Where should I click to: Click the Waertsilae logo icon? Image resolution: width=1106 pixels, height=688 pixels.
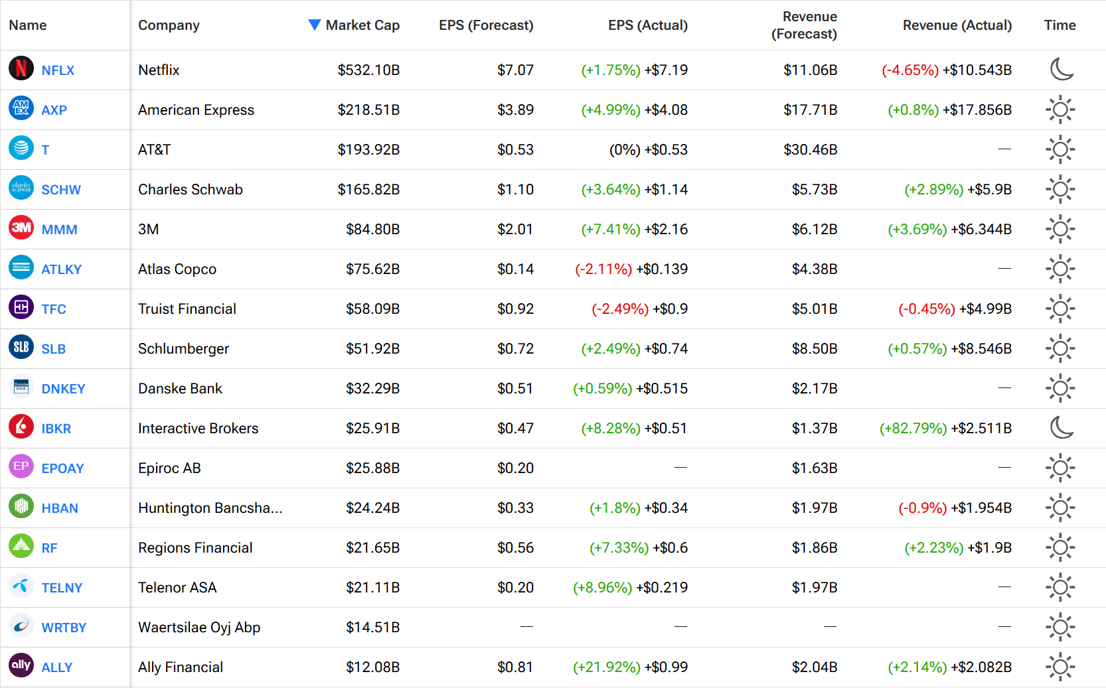coord(21,626)
